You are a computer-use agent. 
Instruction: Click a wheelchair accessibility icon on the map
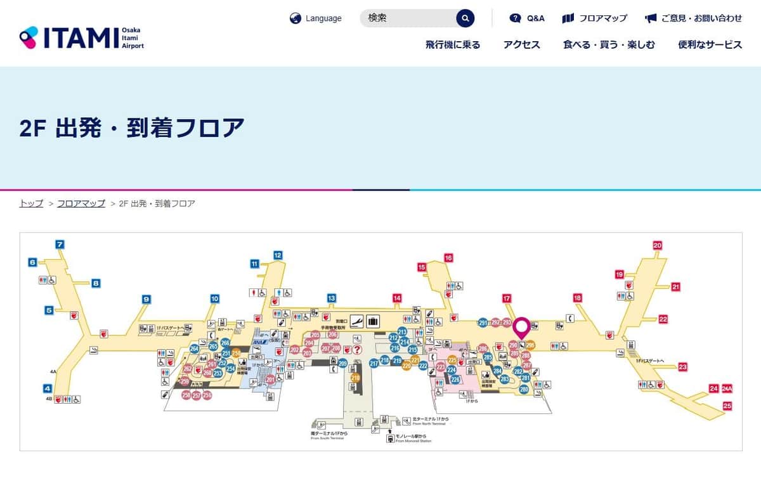[x=416, y=319]
